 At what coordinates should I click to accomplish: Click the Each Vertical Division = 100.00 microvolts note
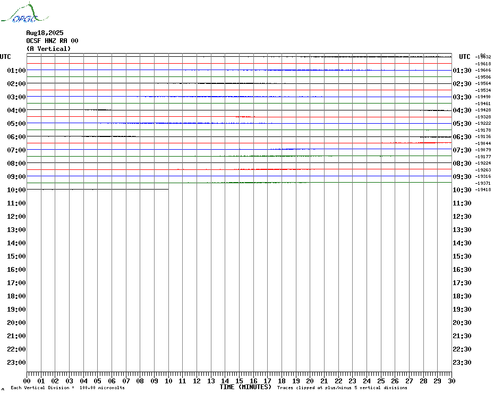coord(68,388)
